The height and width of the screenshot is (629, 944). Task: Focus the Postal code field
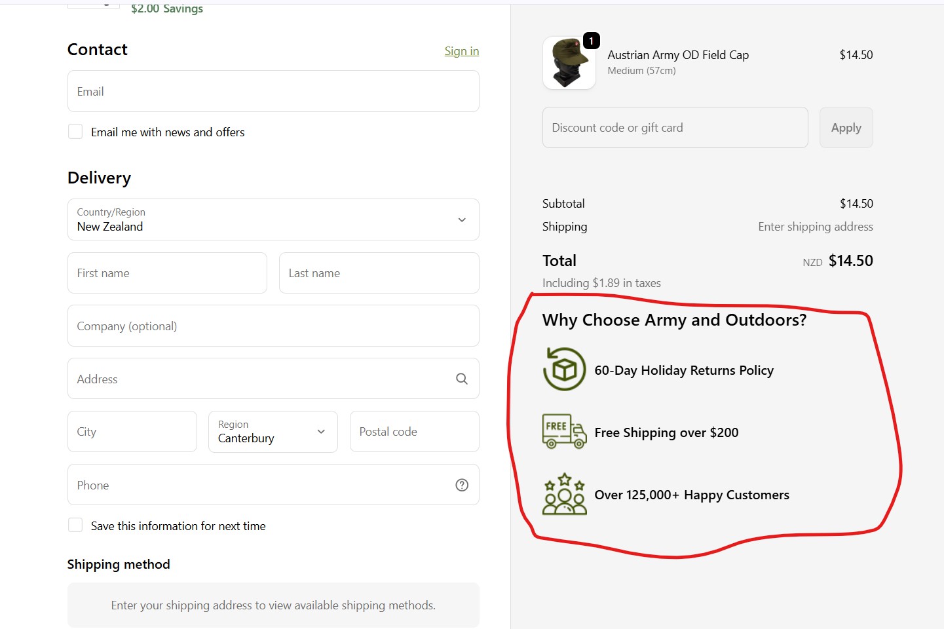point(415,432)
